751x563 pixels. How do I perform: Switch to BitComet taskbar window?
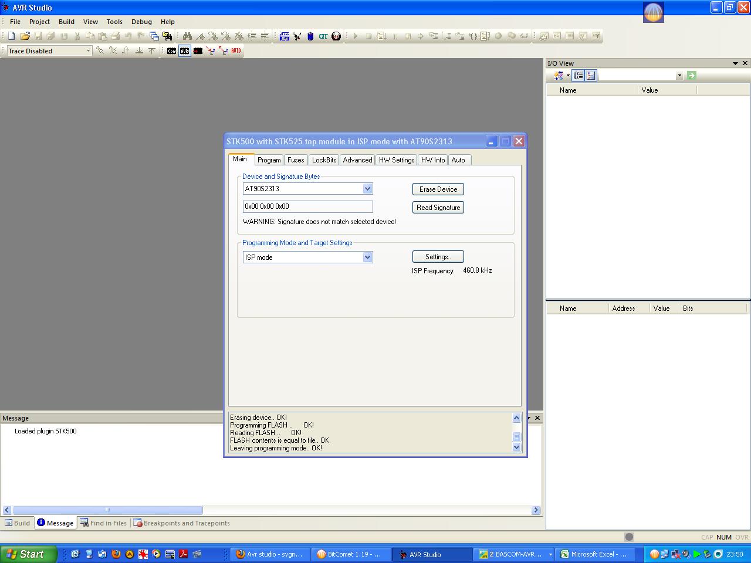pyautogui.click(x=350, y=554)
